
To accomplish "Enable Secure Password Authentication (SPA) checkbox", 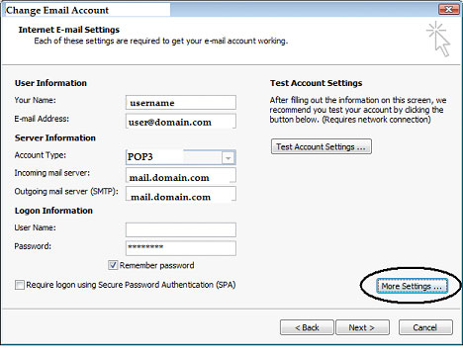I will [x=20, y=285].
